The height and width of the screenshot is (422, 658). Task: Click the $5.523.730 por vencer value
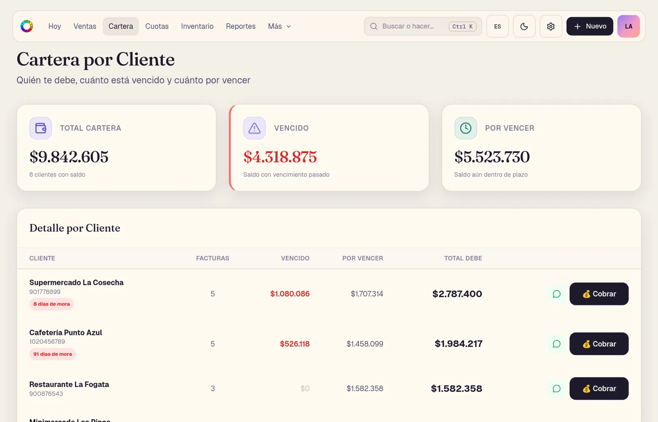pos(492,157)
